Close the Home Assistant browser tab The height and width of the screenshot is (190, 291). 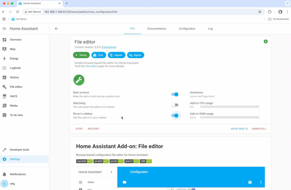(60, 3)
